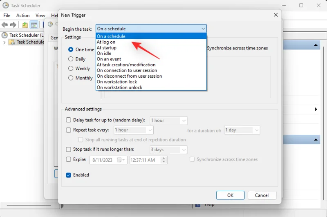327x217 pixels.
Task: Choose On connection to user session
Action: click(151, 70)
